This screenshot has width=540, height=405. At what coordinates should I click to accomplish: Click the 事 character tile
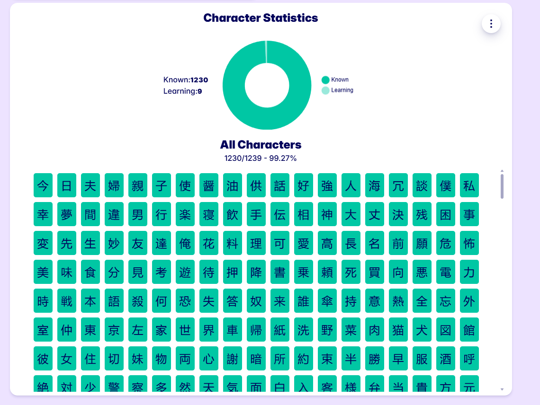click(469, 214)
